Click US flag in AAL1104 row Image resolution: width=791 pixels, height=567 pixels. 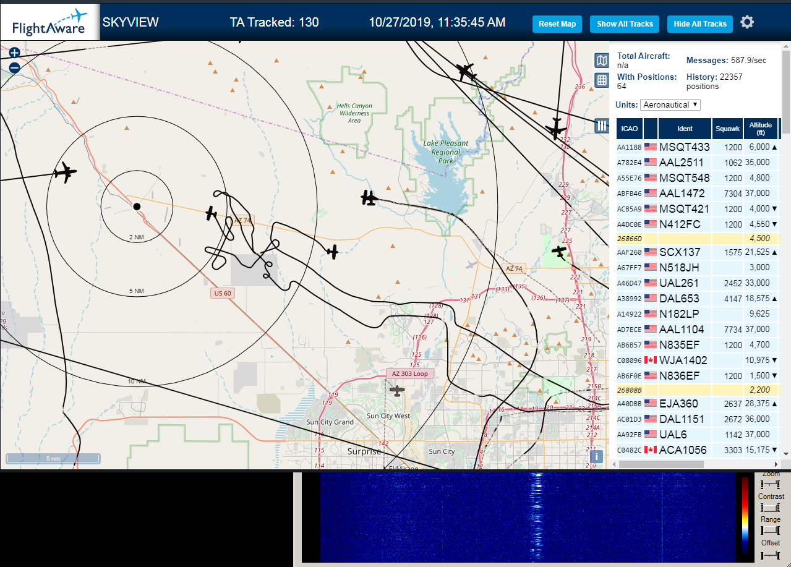click(650, 329)
